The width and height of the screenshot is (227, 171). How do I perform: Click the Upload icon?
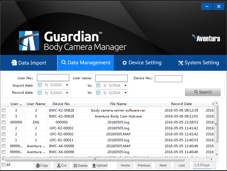click(x=94, y=165)
